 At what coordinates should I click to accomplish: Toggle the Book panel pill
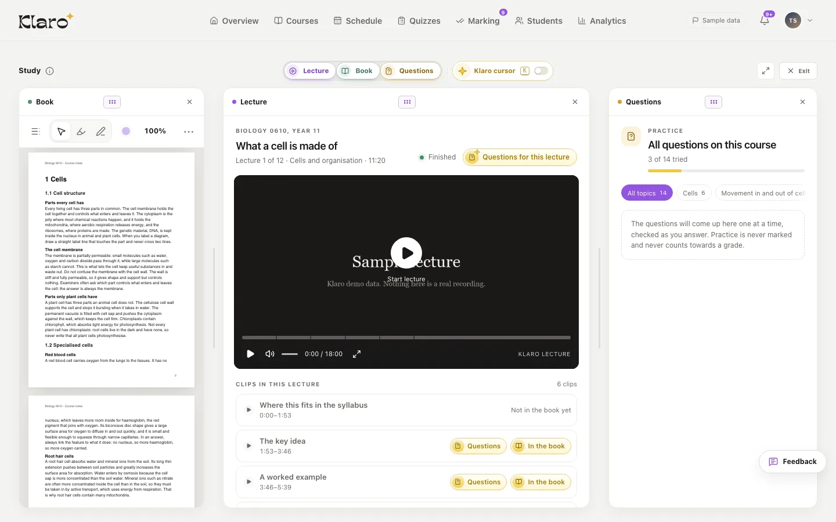358,71
